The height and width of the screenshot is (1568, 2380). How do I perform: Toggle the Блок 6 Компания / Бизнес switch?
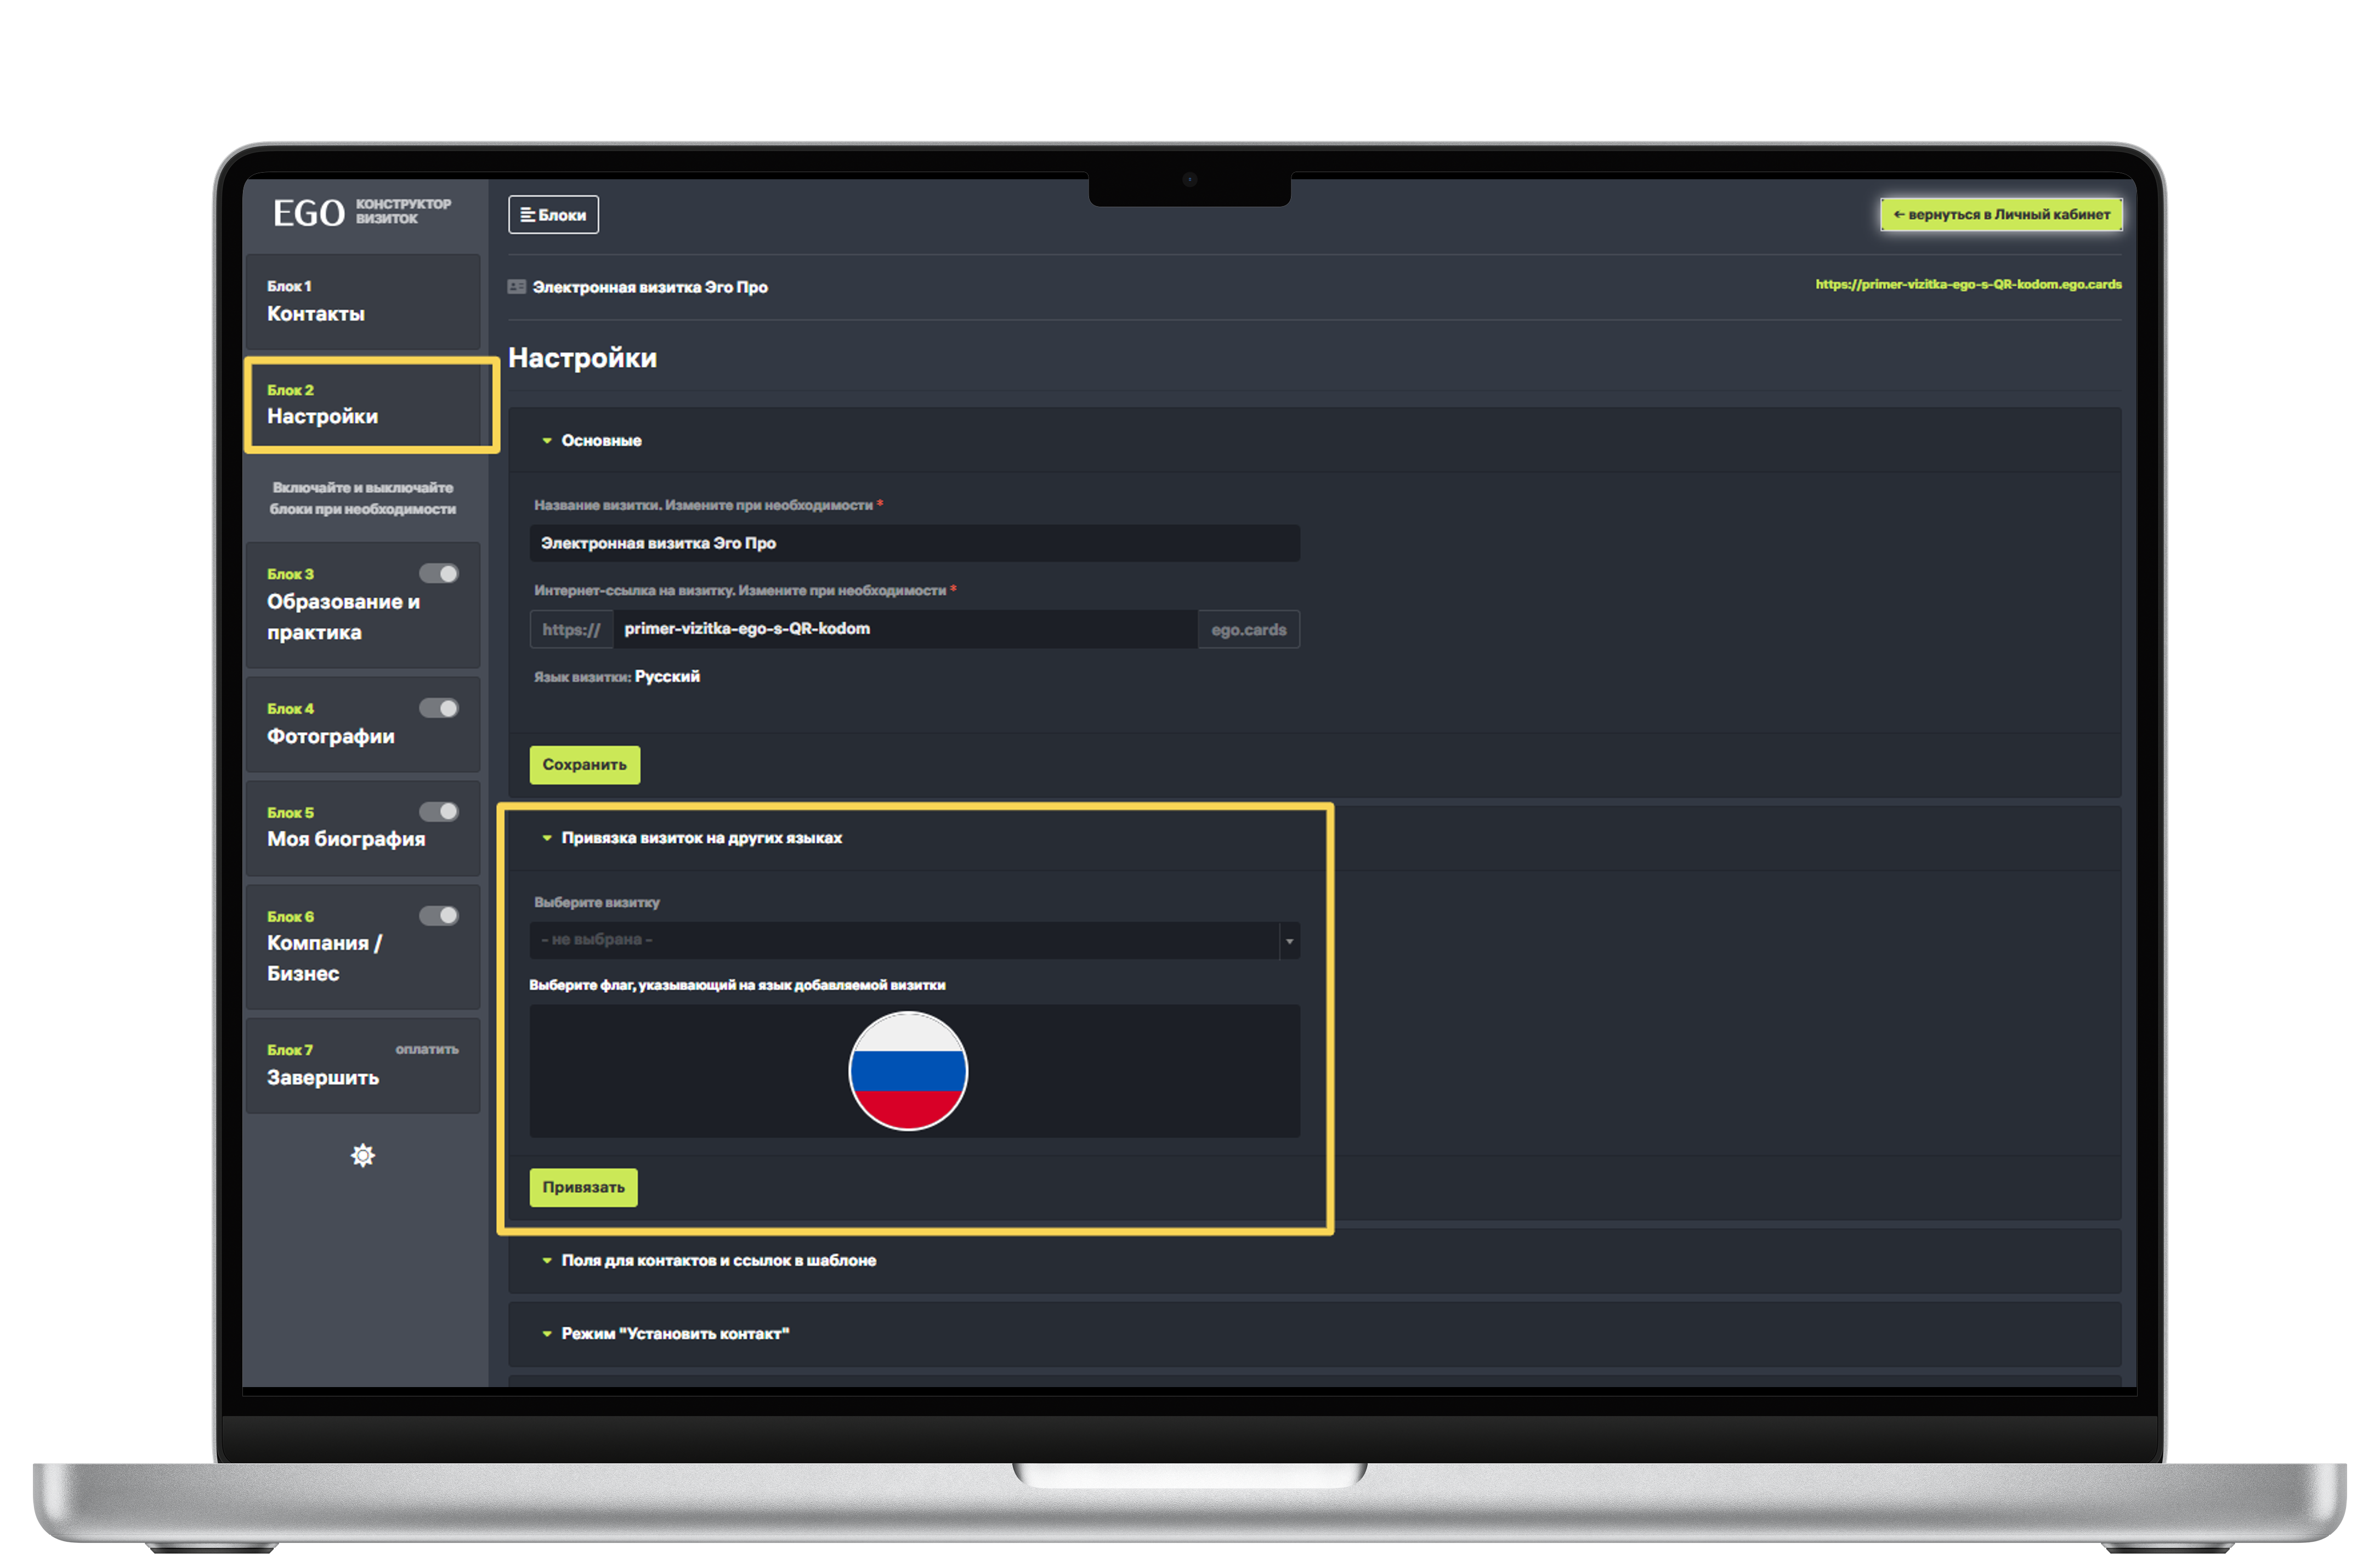pyautogui.click(x=438, y=916)
